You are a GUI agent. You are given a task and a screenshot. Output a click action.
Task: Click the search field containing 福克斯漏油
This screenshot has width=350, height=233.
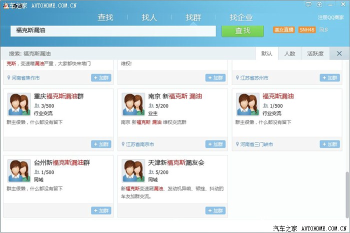tap(115, 30)
